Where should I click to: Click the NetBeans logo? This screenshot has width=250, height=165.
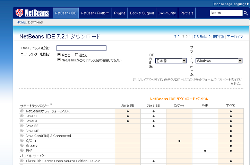(x=32, y=13)
